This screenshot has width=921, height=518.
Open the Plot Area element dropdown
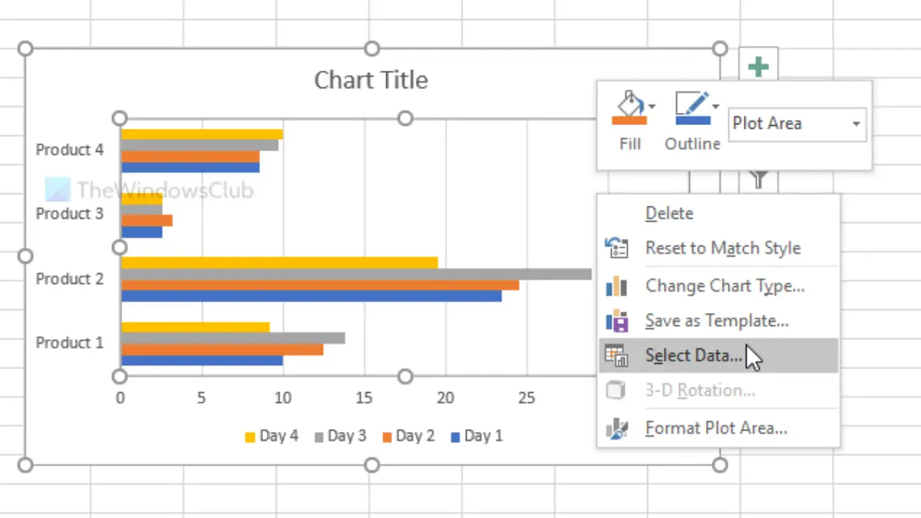(857, 124)
